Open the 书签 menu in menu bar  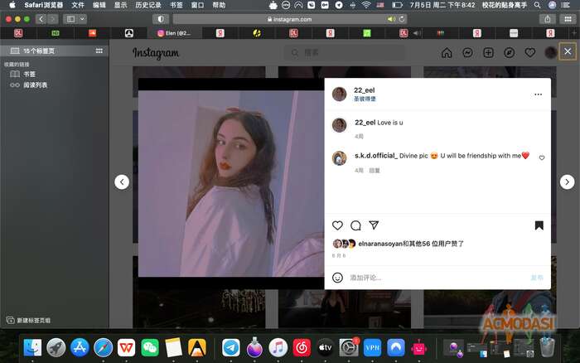pos(176,5)
